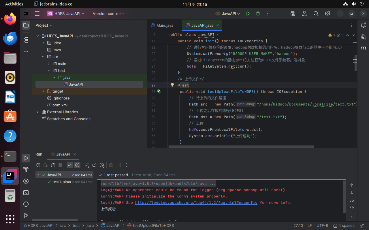Open HDFS_JavaAPI project dropdown
369x230 pixels.
tap(66, 14)
